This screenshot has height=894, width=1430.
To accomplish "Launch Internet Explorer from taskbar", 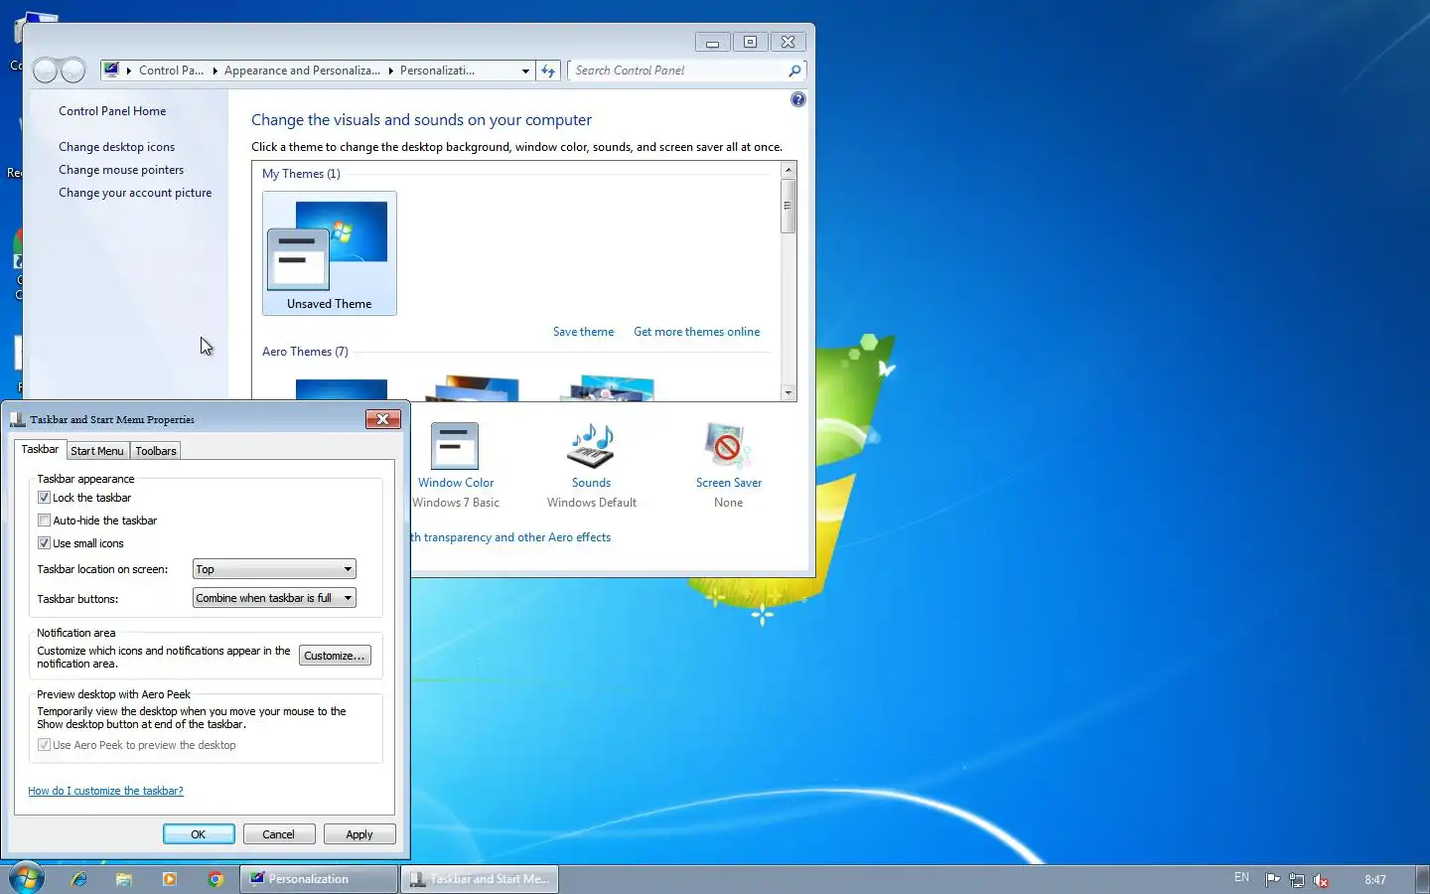I will coord(79,879).
